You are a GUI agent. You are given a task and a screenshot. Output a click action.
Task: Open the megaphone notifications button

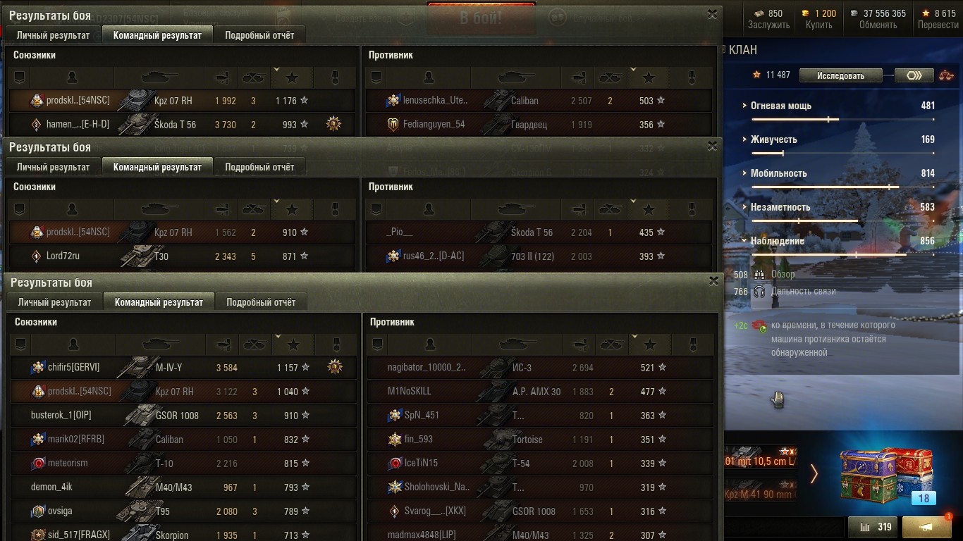[927, 527]
